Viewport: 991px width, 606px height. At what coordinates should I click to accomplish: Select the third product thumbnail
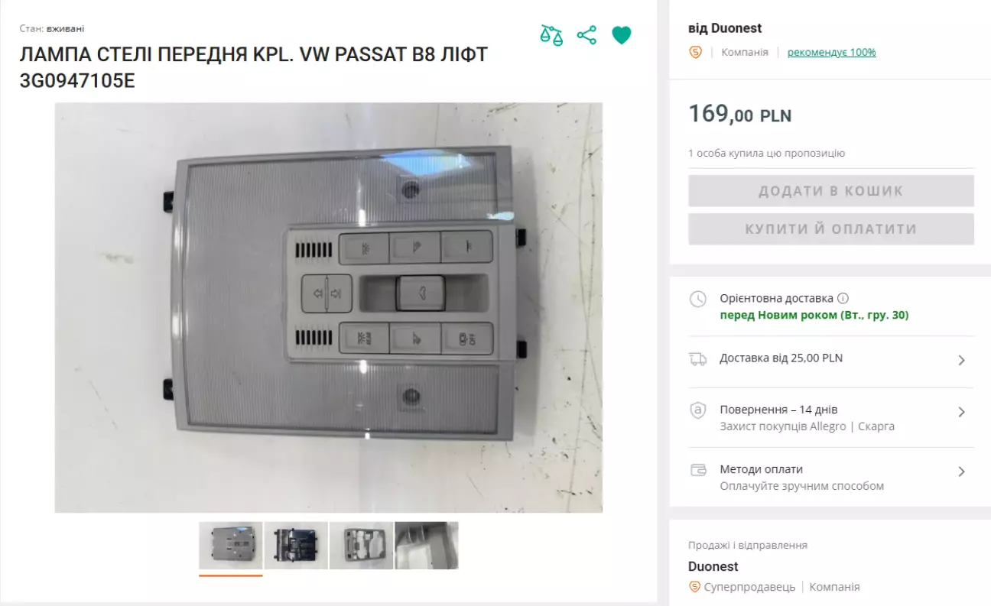361,546
